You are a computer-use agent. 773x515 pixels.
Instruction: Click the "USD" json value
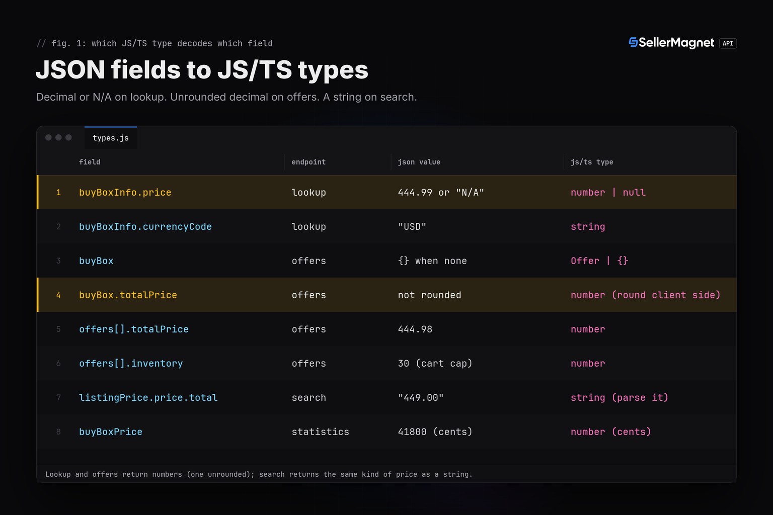coord(412,227)
